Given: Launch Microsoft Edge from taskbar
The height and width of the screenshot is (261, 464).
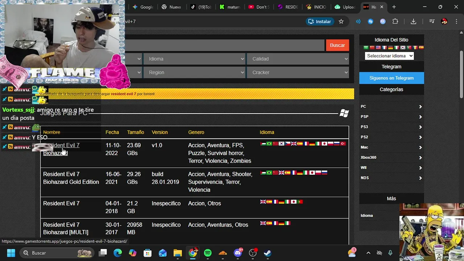Looking at the screenshot, I should pos(118,253).
